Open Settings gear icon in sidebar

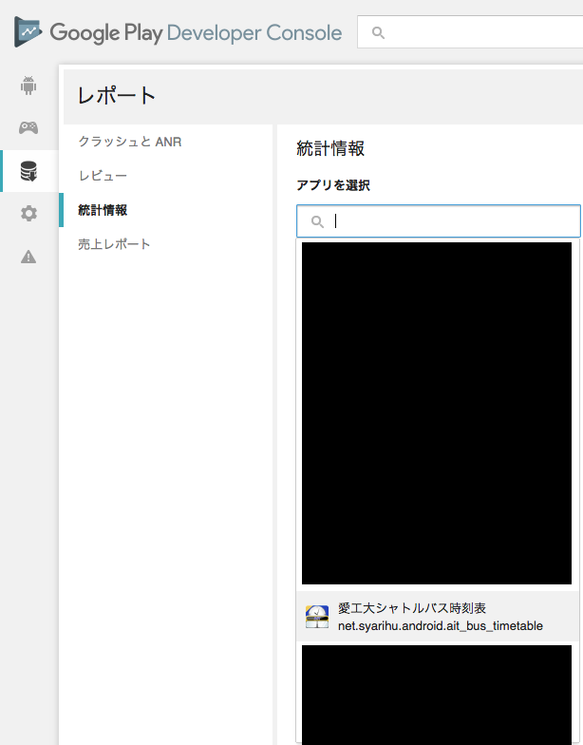[x=28, y=213]
